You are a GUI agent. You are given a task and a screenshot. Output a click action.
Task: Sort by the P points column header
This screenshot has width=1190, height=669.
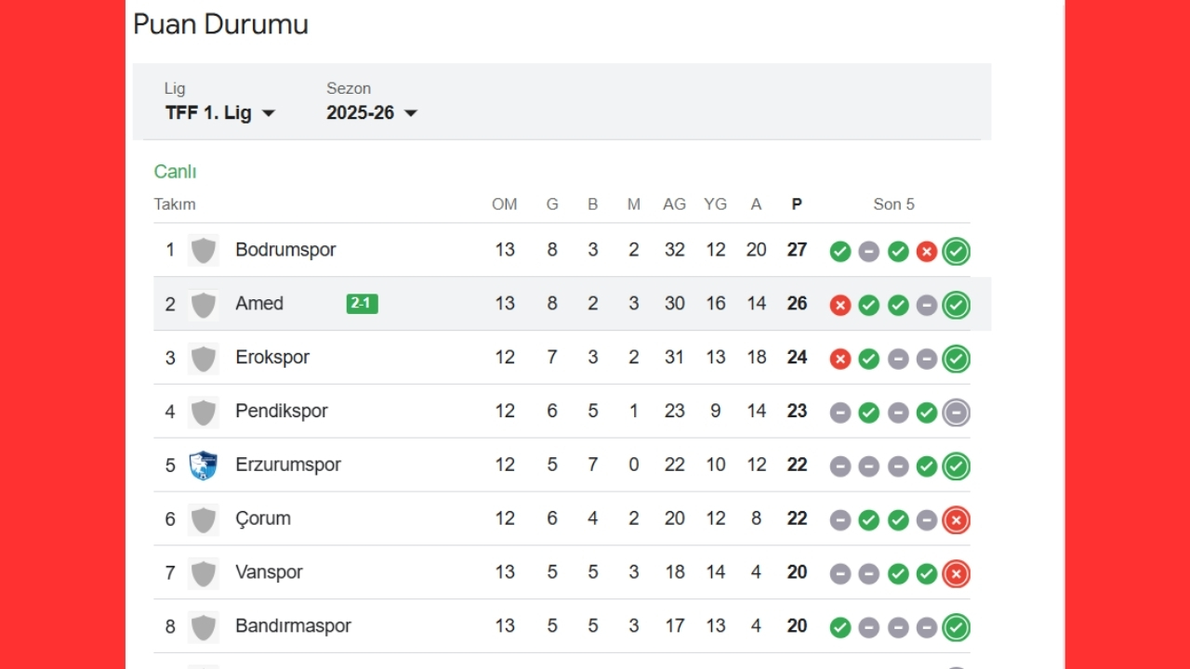[x=797, y=204]
